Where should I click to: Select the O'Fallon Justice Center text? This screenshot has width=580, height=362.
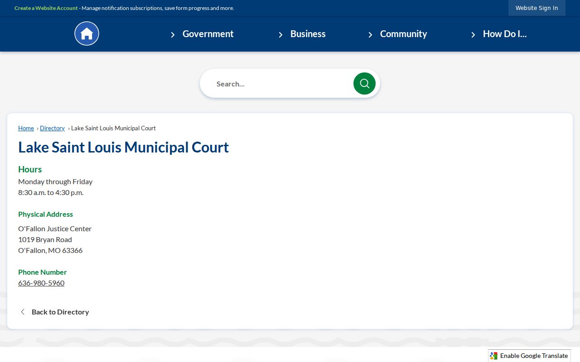pyautogui.click(x=55, y=229)
